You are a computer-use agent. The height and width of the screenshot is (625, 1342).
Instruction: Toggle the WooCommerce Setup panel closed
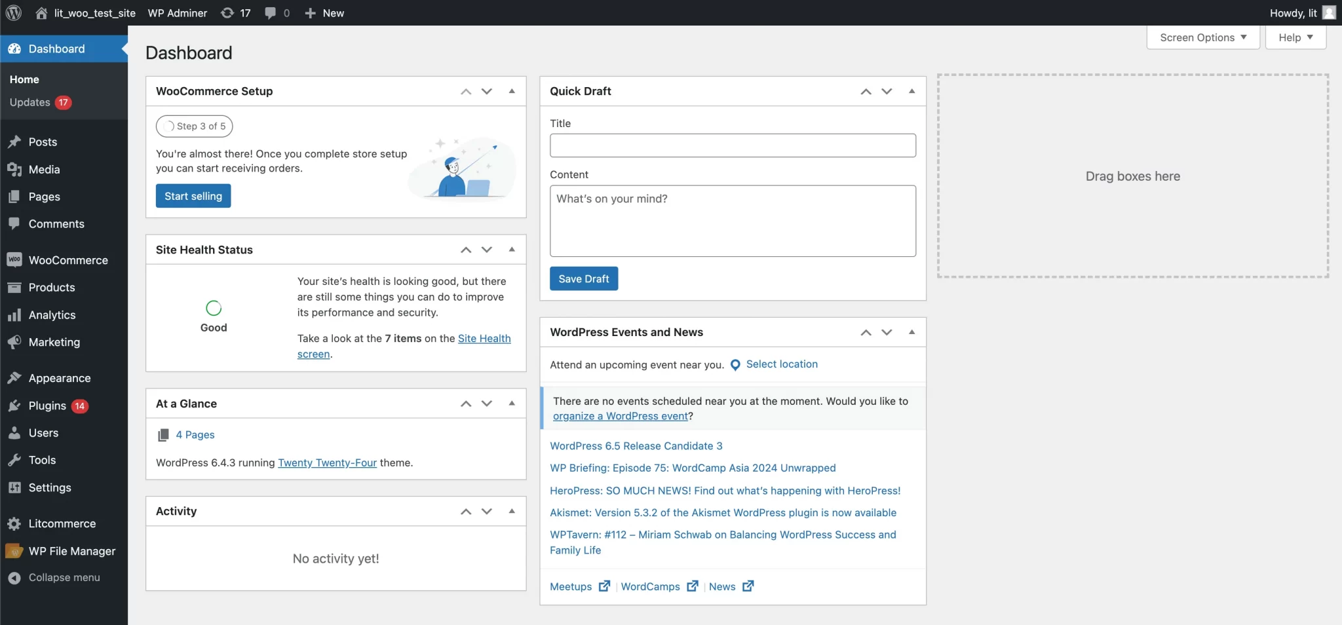pyautogui.click(x=512, y=91)
